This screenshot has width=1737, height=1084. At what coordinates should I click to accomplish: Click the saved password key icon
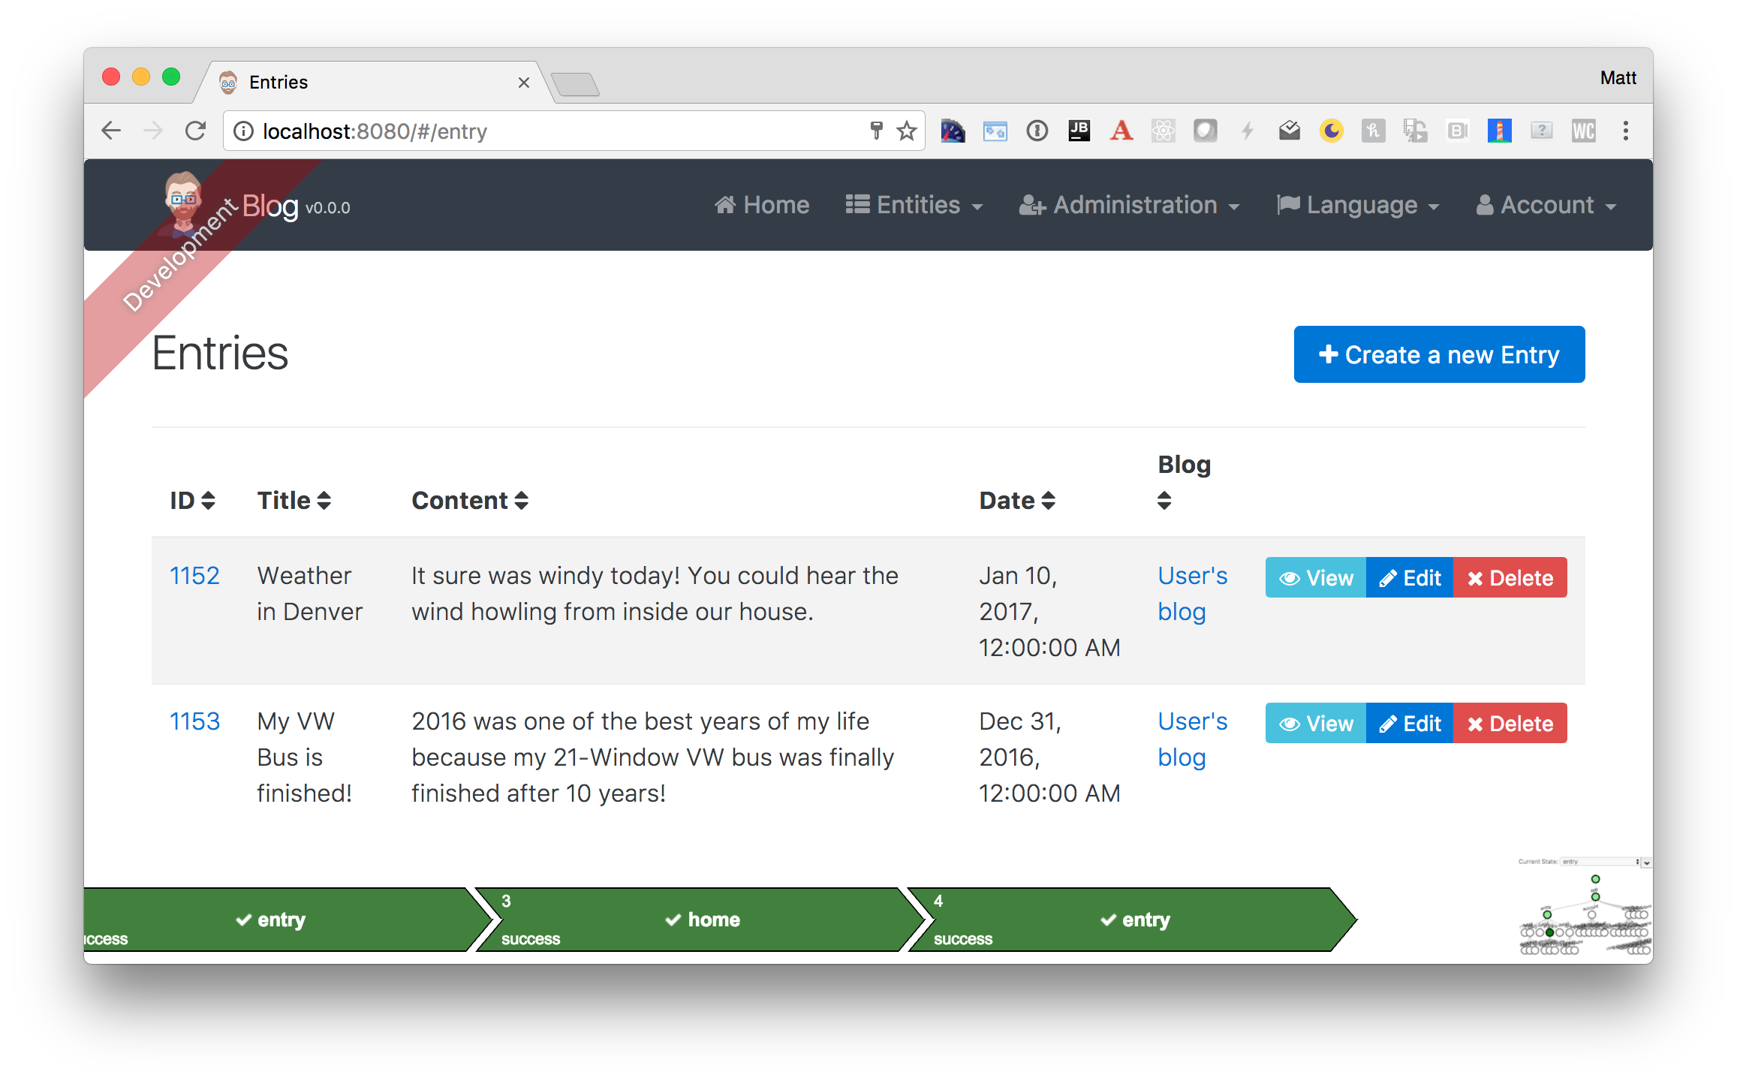(x=876, y=131)
